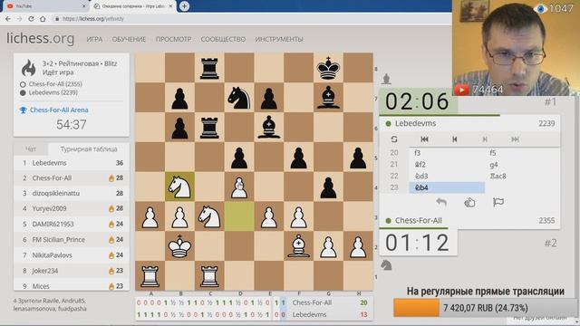580x326 pixels.
Task: Click the browser home icon
Action: pyautogui.click(x=43, y=18)
